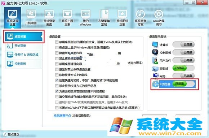Click the 计算机 desktop icon image

pos(155,45)
